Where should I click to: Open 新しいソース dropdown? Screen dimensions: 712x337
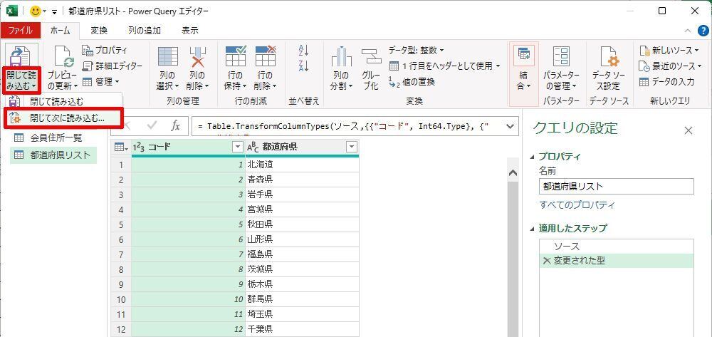point(669,50)
